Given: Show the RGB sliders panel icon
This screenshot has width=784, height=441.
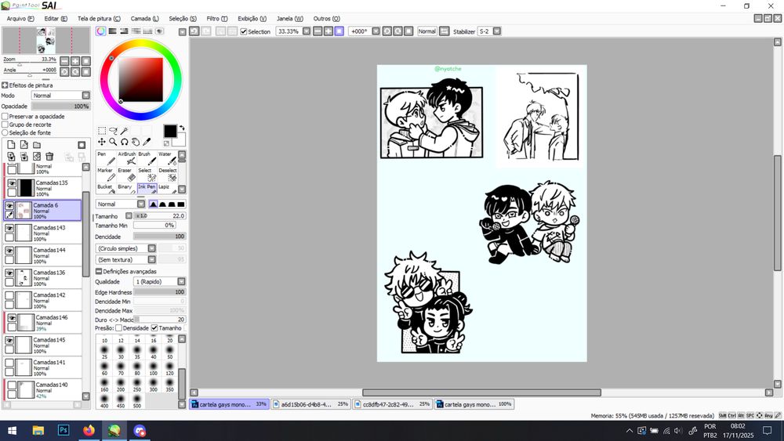Looking at the screenshot, I should [x=112, y=31].
